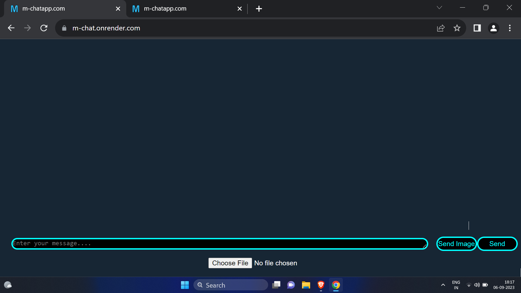This screenshot has height=293, width=521.
Task: Toggle the browser side panel icon
Action: click(x=477, y=28)
